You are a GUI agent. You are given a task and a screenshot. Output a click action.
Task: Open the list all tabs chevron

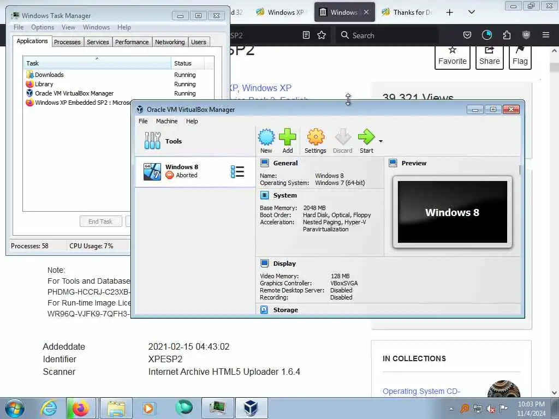(471, 13)
